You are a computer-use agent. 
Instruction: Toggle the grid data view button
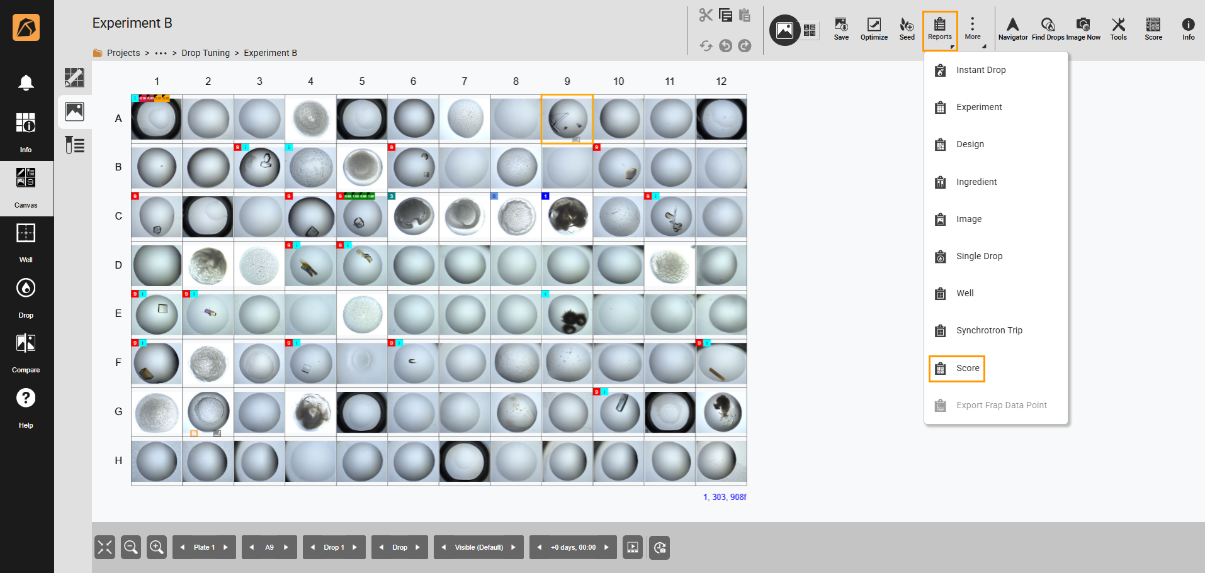[810, 30]
